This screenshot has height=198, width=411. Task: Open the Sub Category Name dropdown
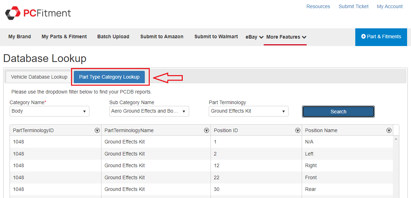(149, 111)
